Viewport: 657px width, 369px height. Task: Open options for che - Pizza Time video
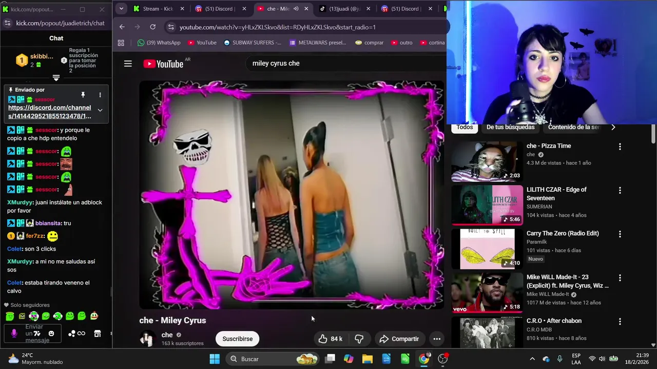[620, 147]
